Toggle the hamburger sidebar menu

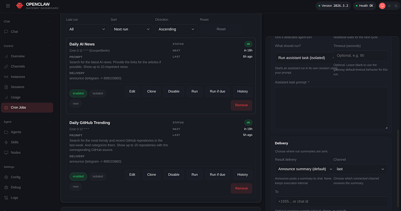(x=8, y=6)
